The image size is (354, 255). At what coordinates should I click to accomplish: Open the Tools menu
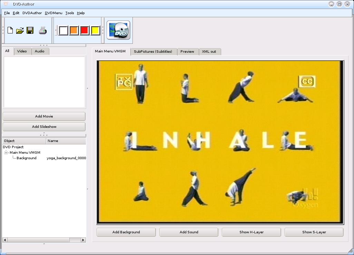coord(70,13)
